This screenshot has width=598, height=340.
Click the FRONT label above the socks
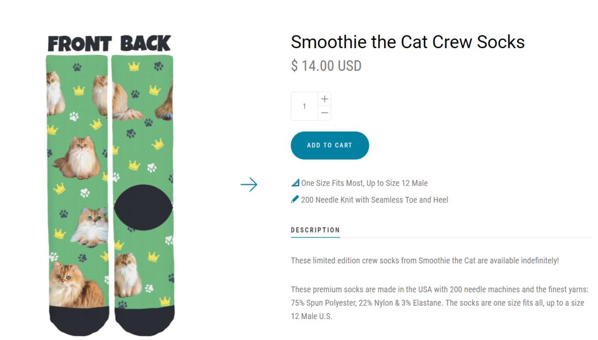click(x=80, y=44)
